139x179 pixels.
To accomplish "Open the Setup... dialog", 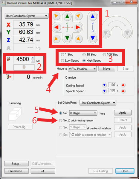I will 16,164.
